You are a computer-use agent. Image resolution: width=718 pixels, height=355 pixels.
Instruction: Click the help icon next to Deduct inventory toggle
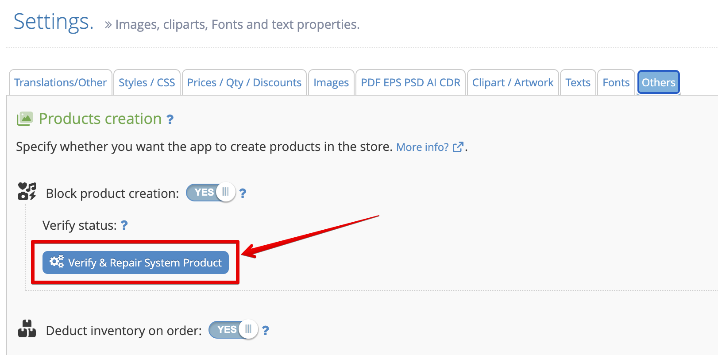[265, 331]
